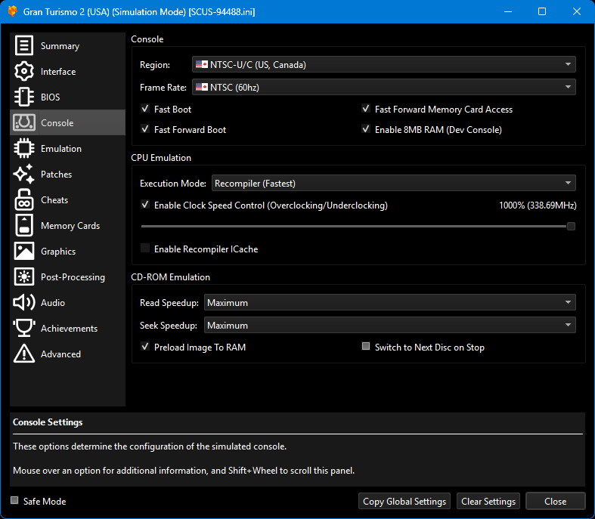Open the BIOS chip icon in sidebar

[x=24, y=97]
